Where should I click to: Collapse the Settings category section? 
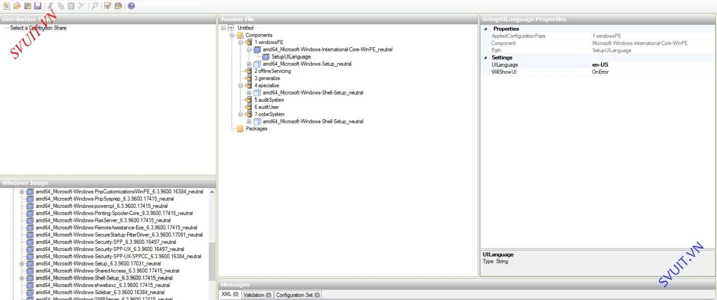pyautogui.click(x=485, y=58)
